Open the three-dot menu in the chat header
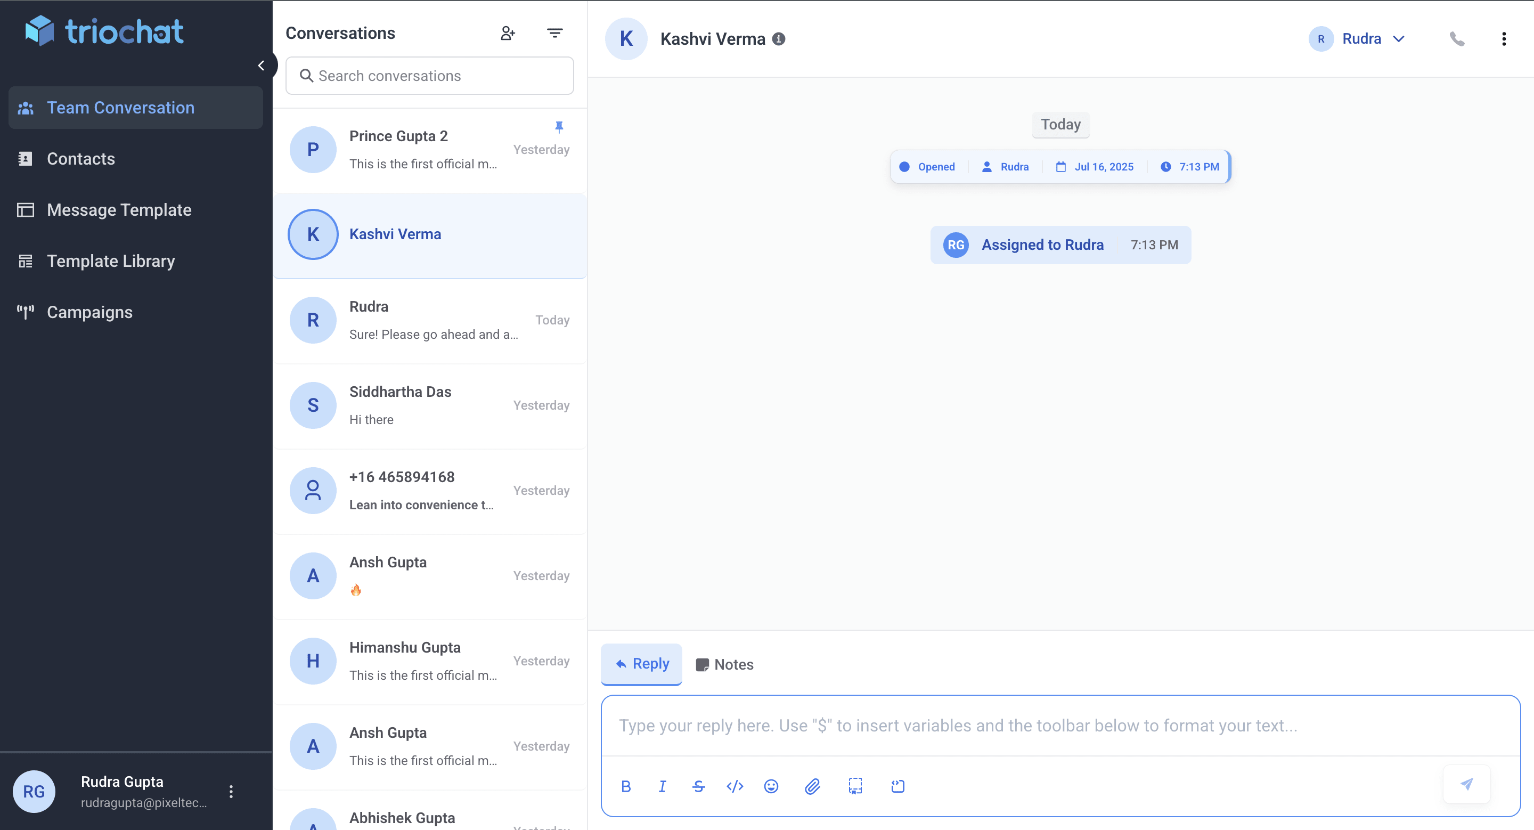 1504,39
